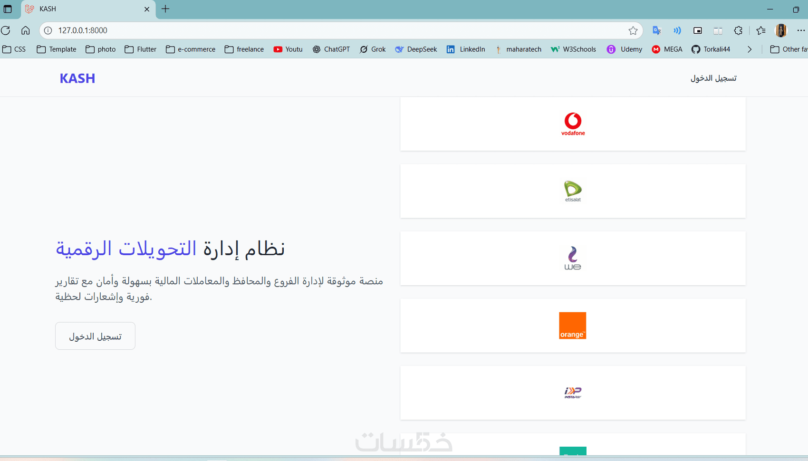Open the Udemy bookmark
The image size is (808, 461).
coord(625,49)
